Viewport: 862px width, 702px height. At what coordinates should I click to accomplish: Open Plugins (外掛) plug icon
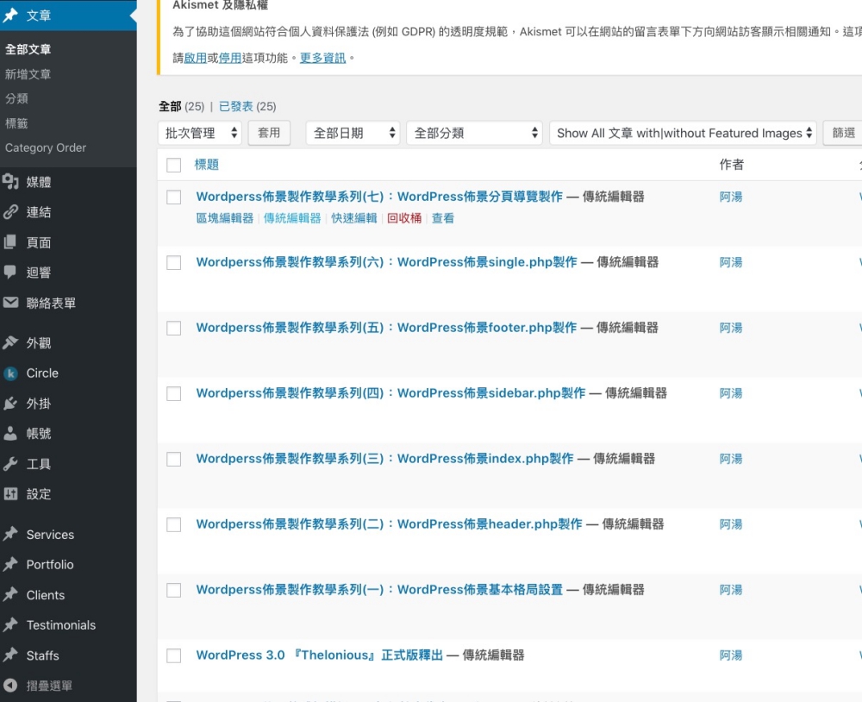(10, 403)
